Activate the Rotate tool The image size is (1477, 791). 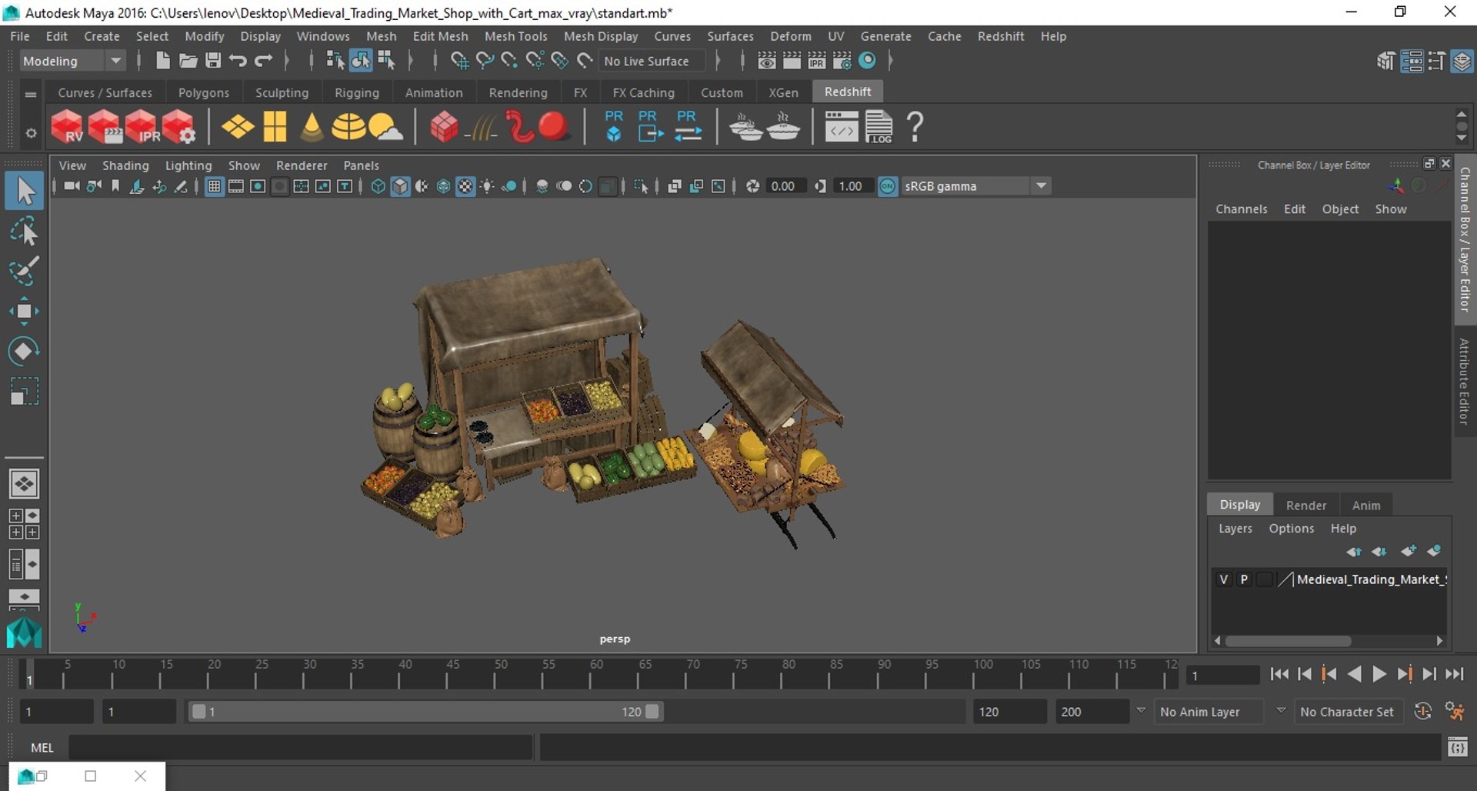point(24,351)
